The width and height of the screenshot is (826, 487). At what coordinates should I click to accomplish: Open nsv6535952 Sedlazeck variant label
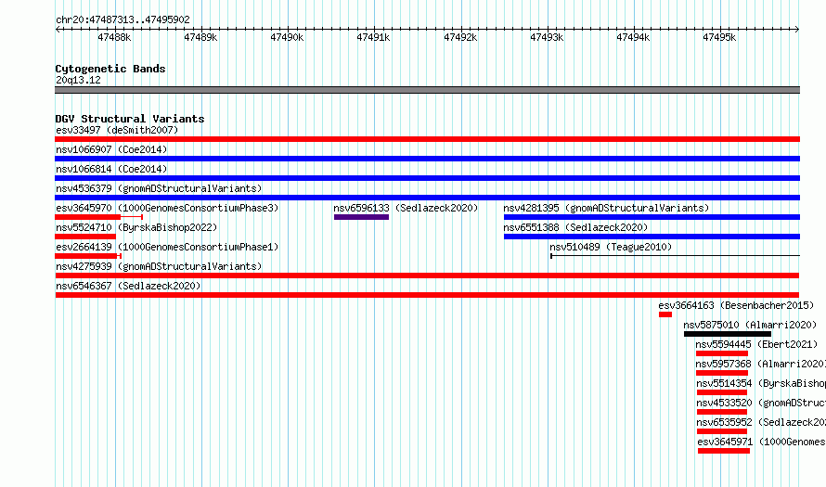pos(761,422)
